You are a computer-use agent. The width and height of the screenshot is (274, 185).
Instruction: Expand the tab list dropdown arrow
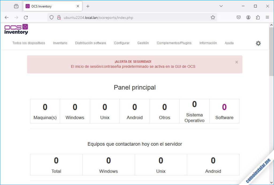pyautogui.click(x=221, y=6)
